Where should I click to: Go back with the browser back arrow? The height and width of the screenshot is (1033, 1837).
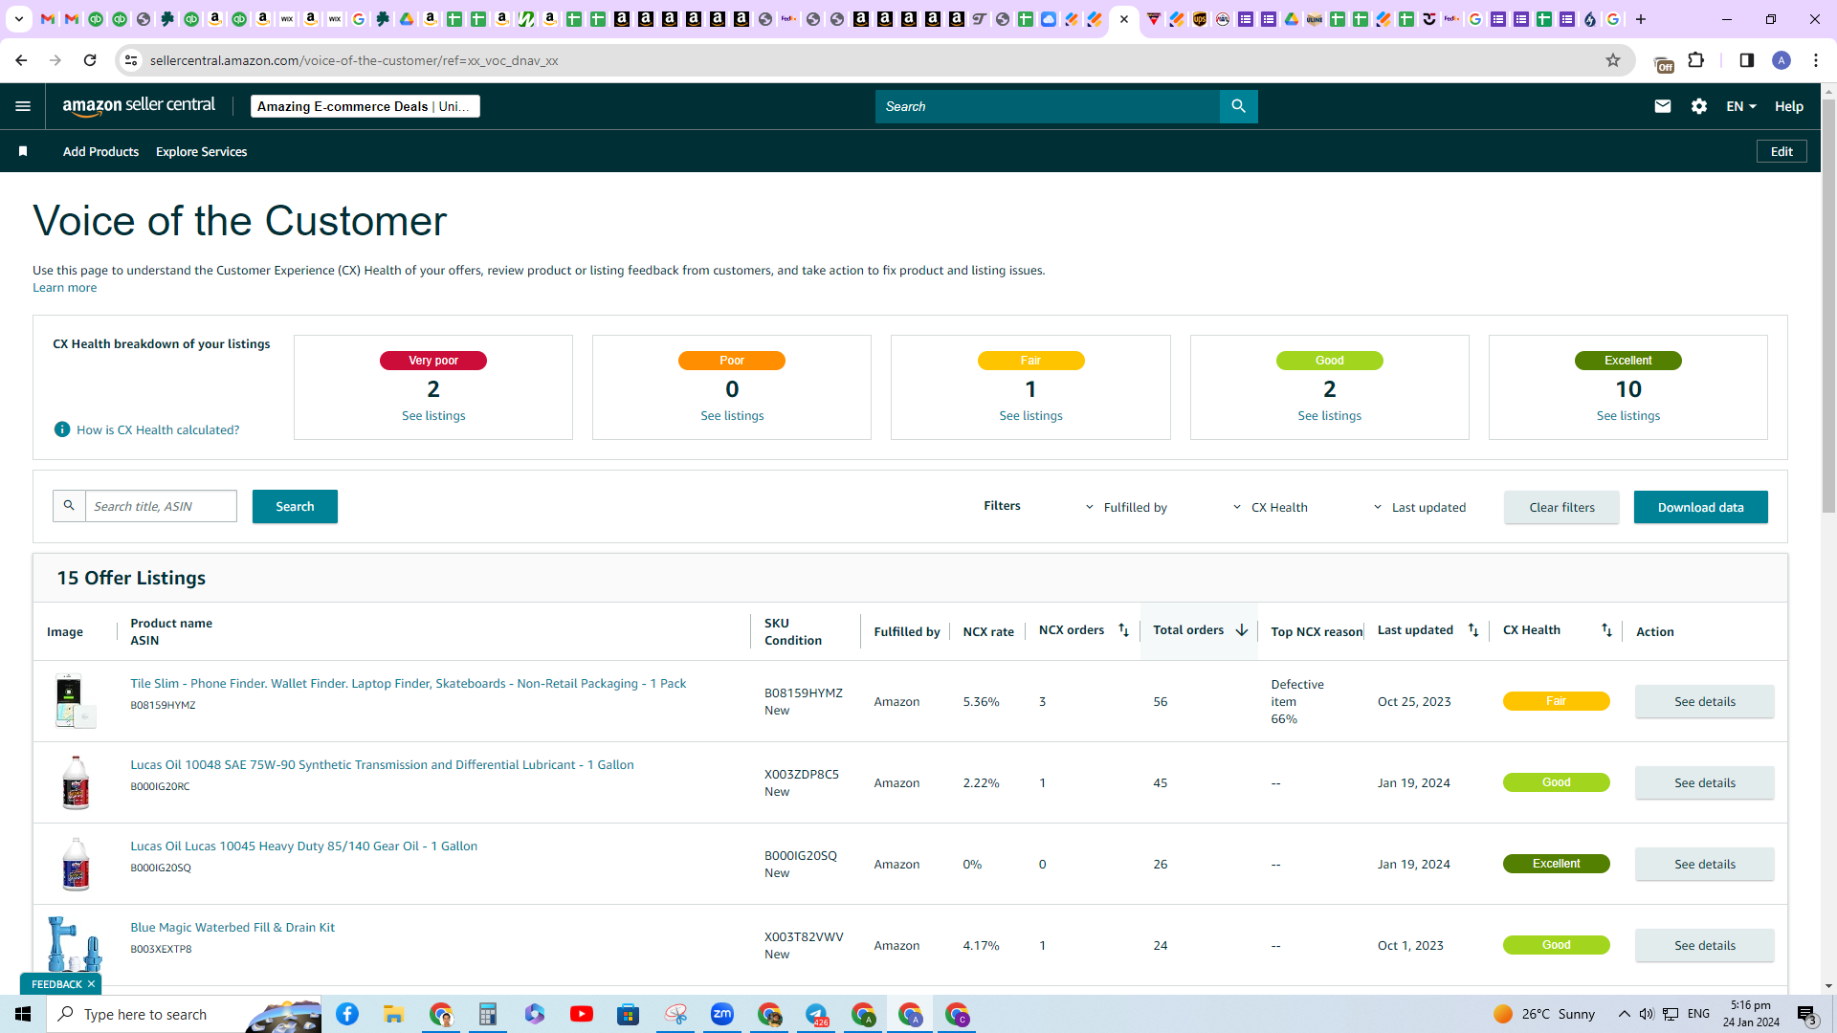pyautogui.click(x=21, y=60)
